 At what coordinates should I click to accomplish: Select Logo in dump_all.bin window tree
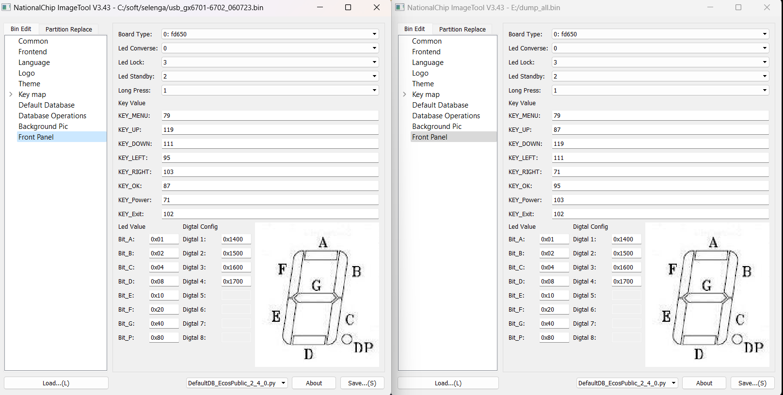pos(420,73)
